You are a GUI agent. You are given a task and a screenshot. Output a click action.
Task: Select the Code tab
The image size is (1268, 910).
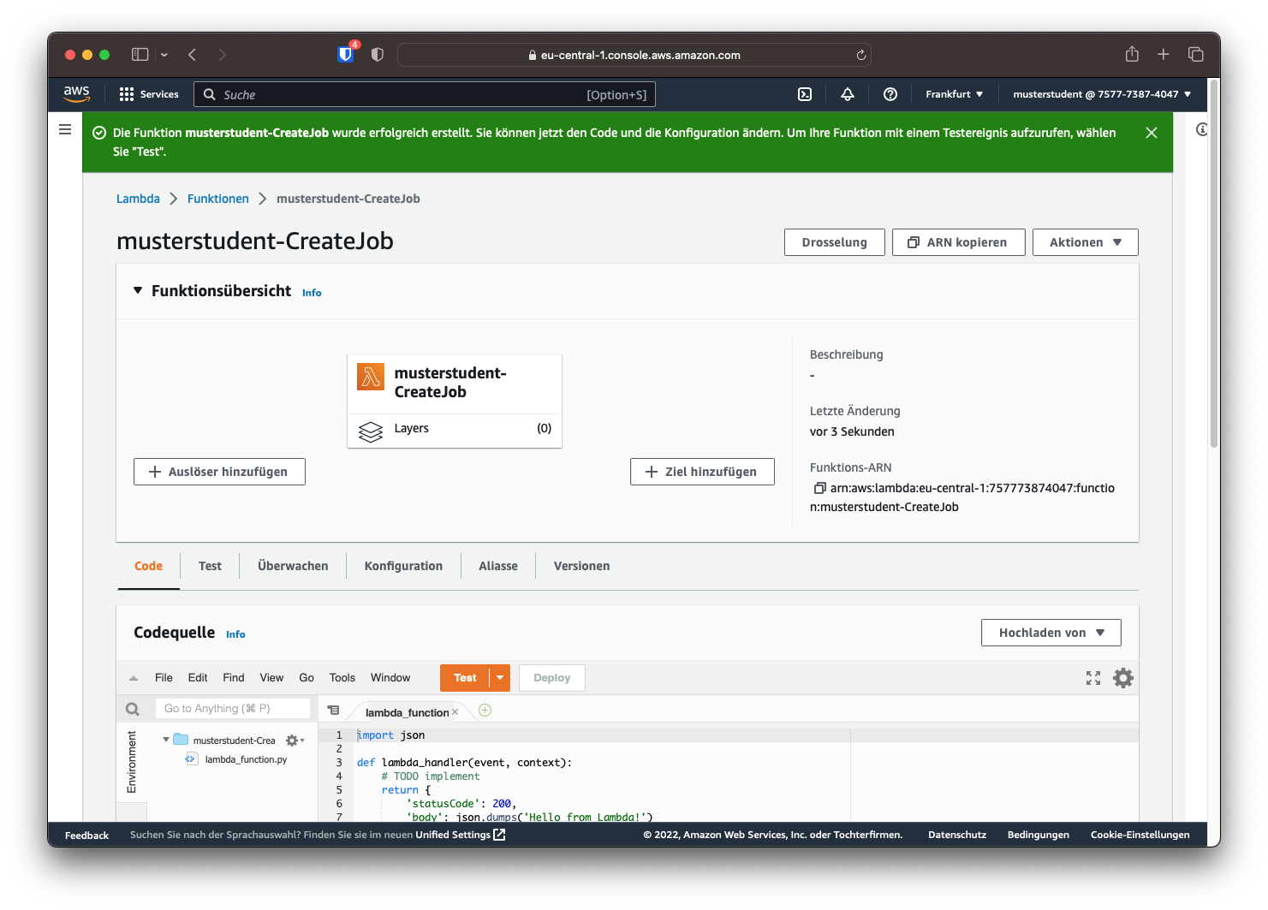[148, 566]
